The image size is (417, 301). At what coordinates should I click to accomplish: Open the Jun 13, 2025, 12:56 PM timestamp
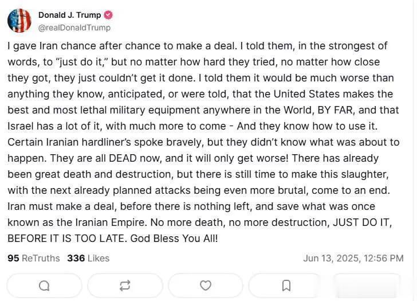point(353,258)
